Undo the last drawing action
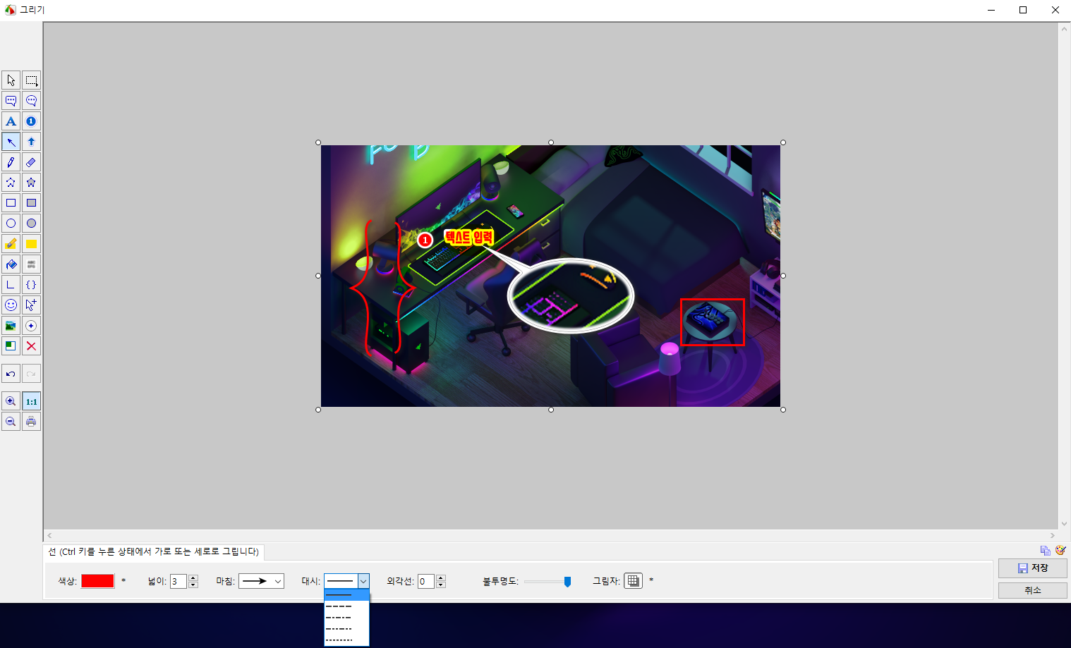Viewport: 1071px width, 648px height. tap(11, 374)
